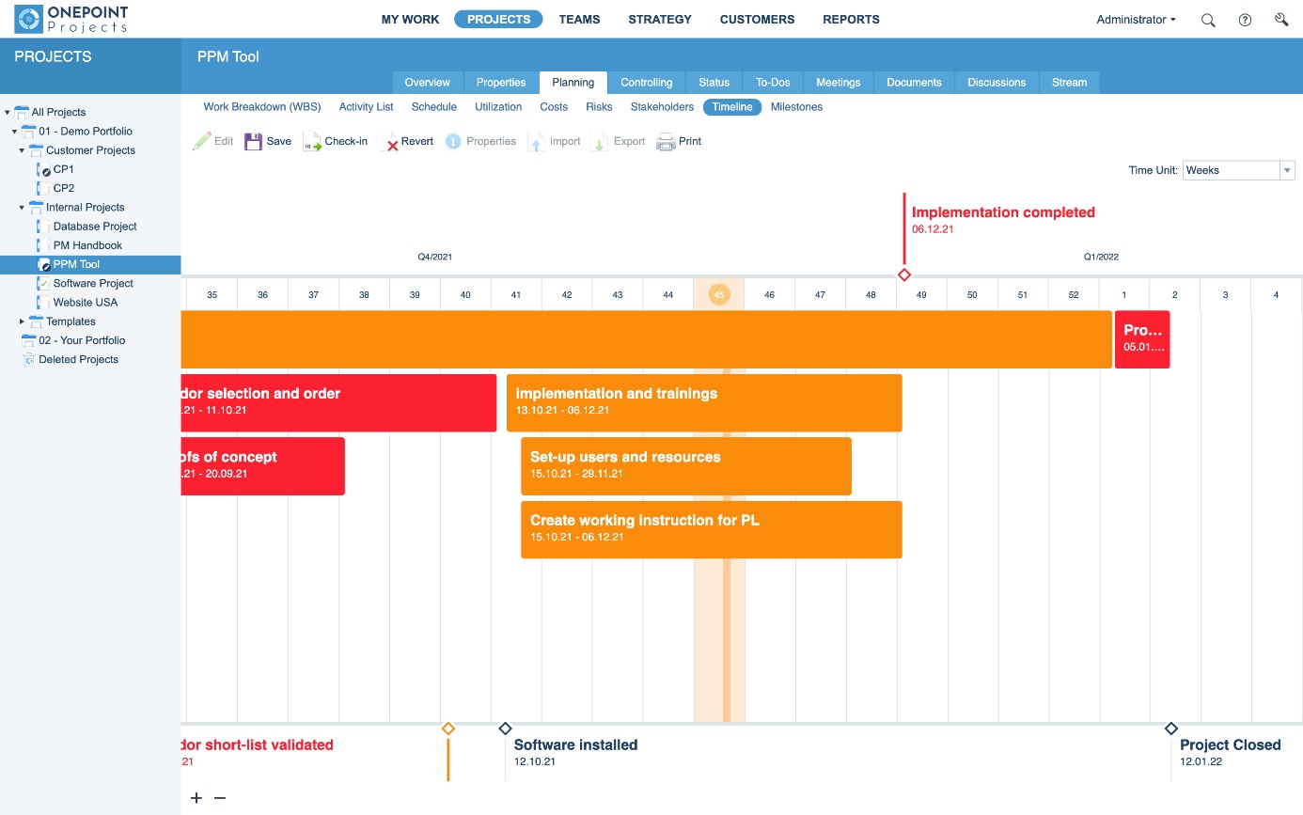Click the Print printer icon
1303x815 pixels.
pos(666,142)
